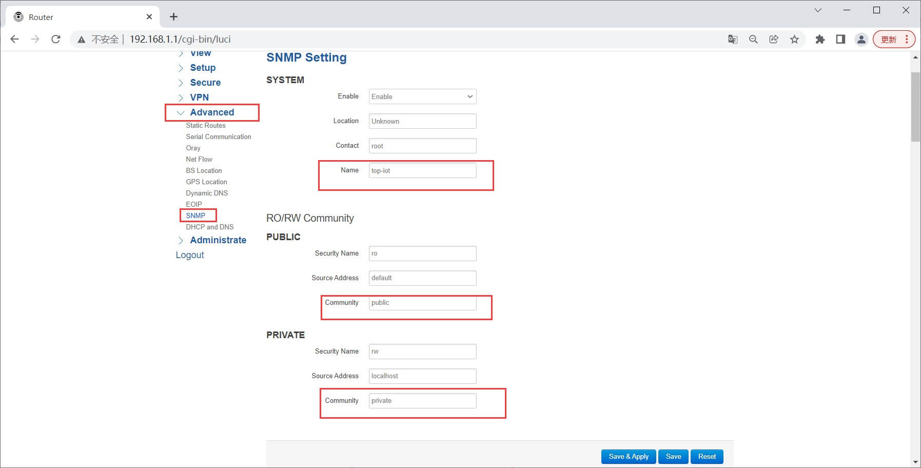Screen dimensions: 921x468
Task: Open the not-secure site info warning icon
Action: click(81, 40)
